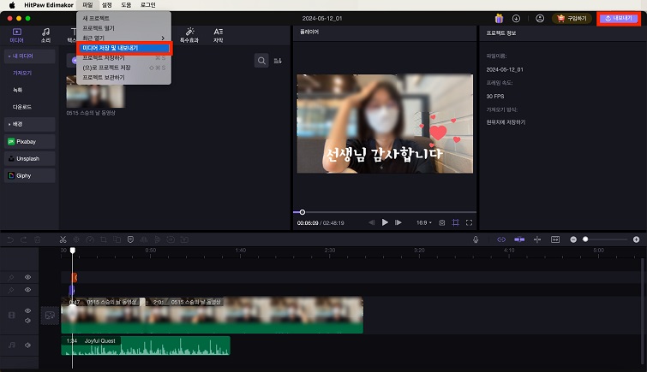Click the 구입하기 purchase button
This screenshot has height=372, width=647.
[x=573, y=18]
